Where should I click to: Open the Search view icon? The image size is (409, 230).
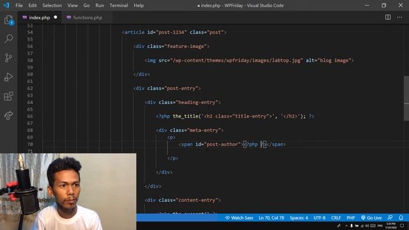[x=8, y=38]
